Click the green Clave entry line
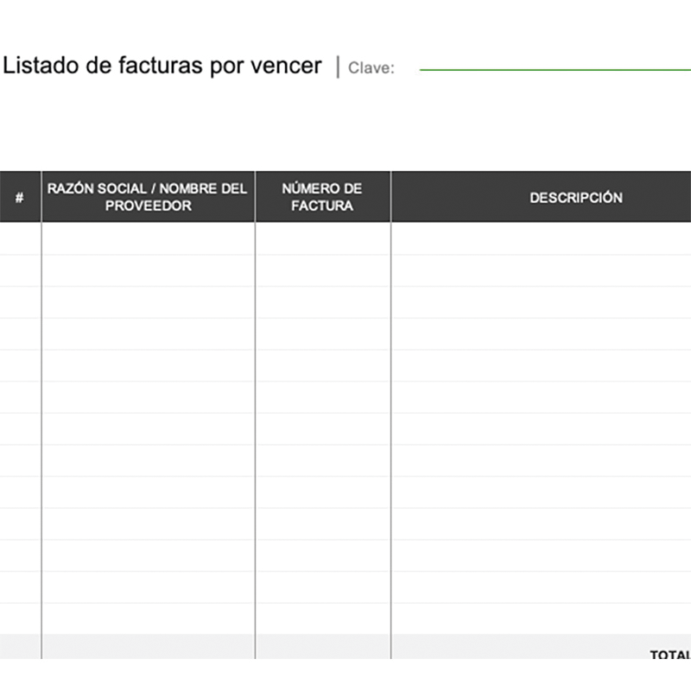Screen dimensions: 691x691 point(555,70)
